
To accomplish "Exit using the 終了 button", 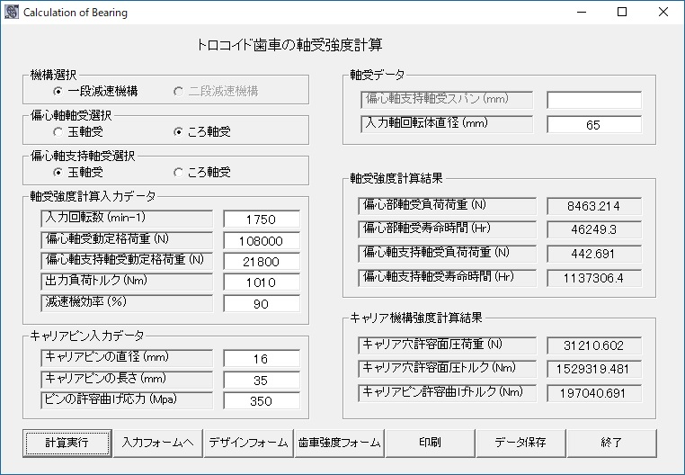I will pos(612,443).
